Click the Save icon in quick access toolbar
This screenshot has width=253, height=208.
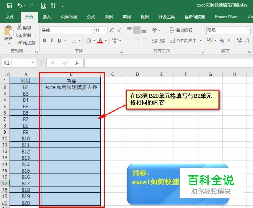(10, 6)
